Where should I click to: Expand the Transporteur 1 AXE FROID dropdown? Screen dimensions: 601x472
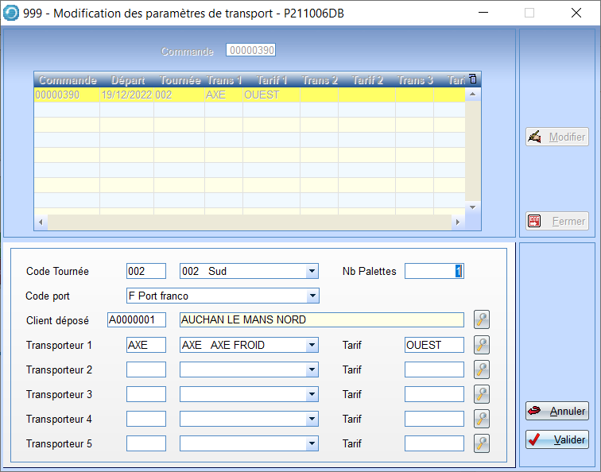coord(312,346)
